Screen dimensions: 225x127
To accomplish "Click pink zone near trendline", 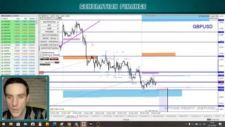I will 71,39.
